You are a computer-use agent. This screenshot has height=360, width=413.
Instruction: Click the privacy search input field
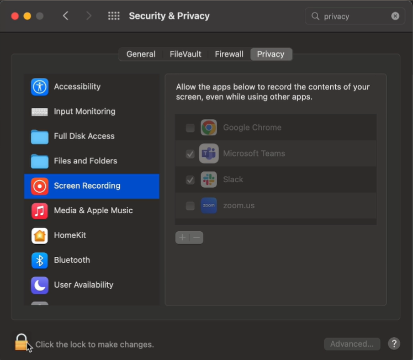[353, 16]
